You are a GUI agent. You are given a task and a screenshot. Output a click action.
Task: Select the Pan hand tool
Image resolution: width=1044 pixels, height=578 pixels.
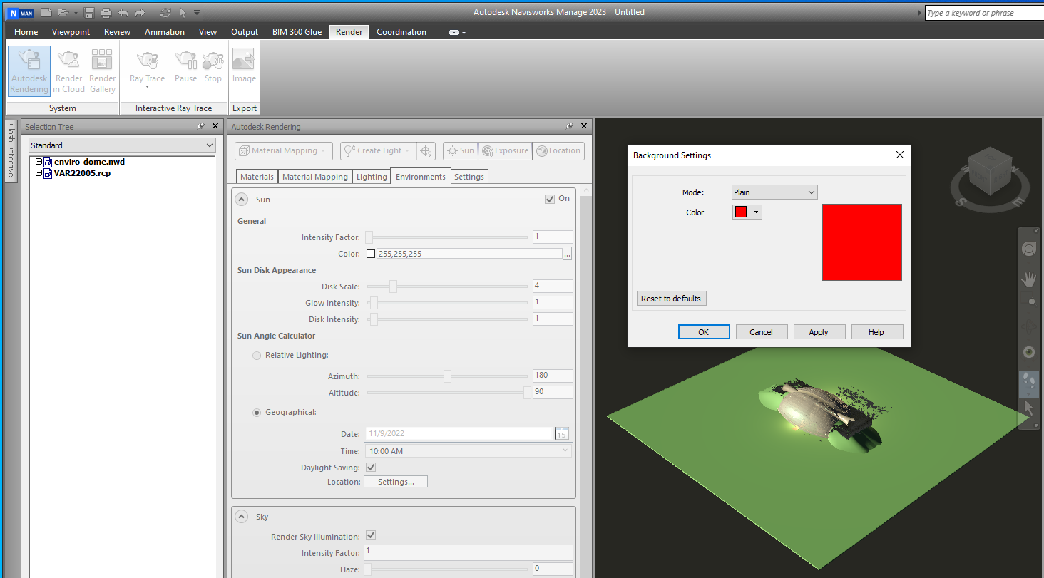tap(1029, 279)
